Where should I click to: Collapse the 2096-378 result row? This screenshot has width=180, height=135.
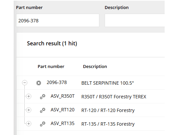pos(25,83)
